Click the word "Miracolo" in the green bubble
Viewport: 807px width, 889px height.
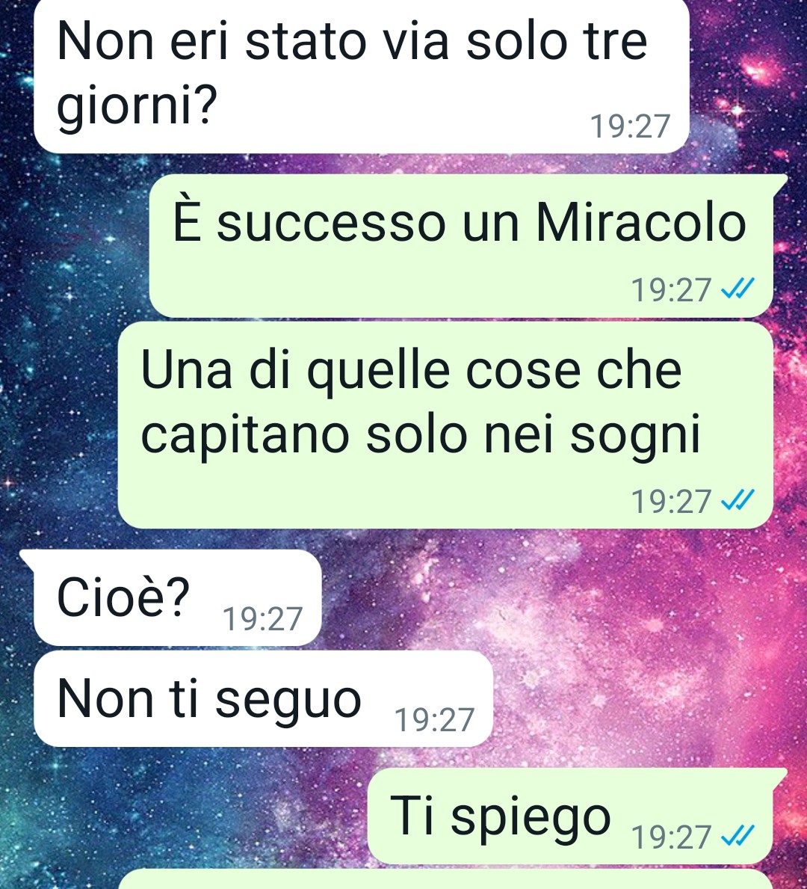pos(641,223)
